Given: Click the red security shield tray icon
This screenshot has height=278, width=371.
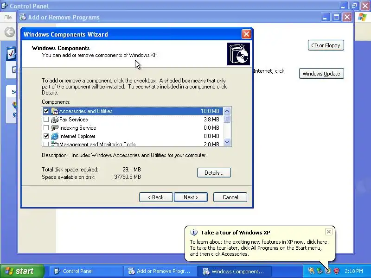Looking at the screenshot, I should coord(337,271).
